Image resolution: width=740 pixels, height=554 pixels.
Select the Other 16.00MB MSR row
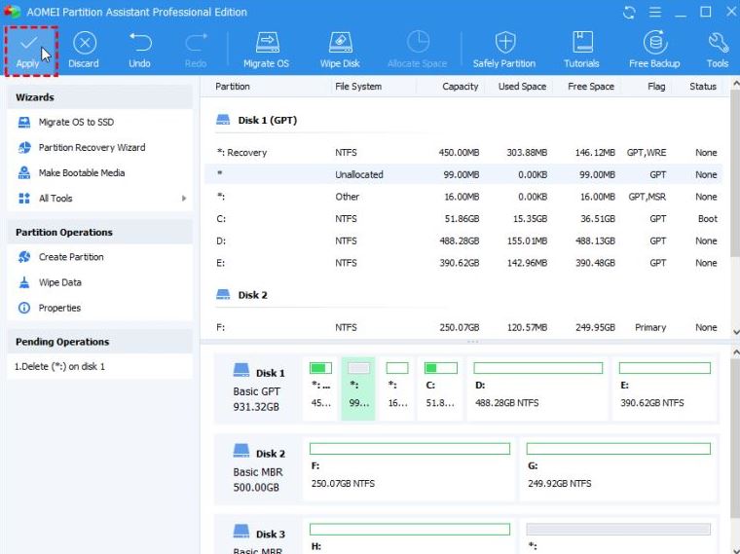click(463, 197)
